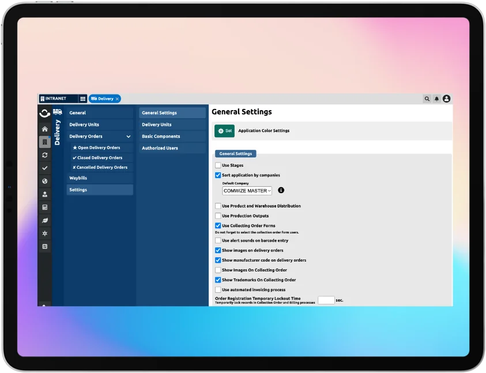Click the globe icon in the sidebar
The height and width of the screenshot is (373, 486).
click(45, 181)
